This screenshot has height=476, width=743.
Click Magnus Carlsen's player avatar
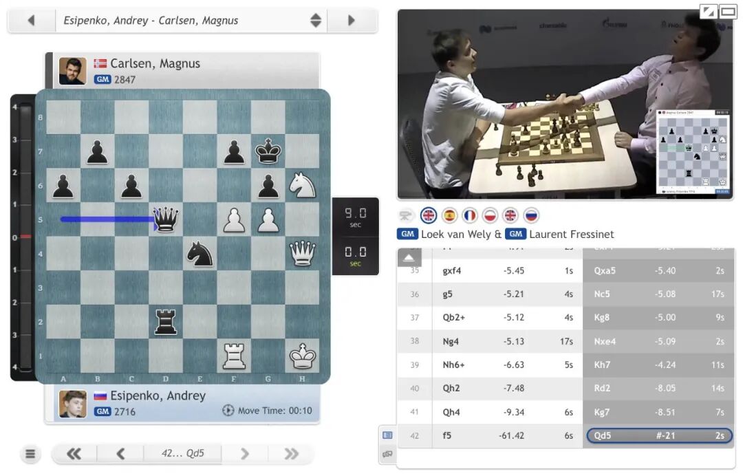coord(72,71)
